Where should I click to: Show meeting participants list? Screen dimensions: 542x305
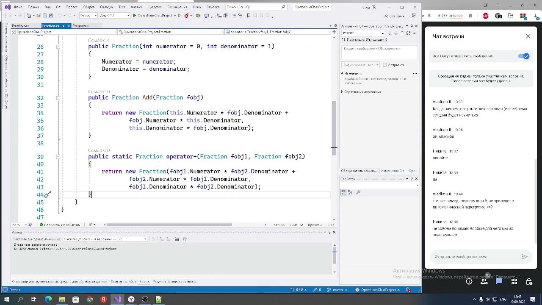click(484, 281)
